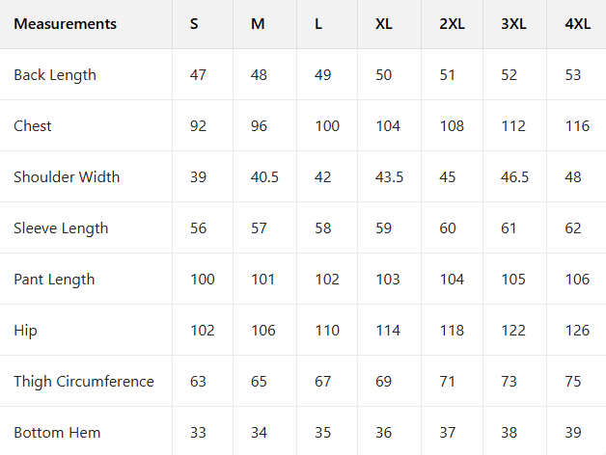The height and width of the screenshot is (455, 606).
Task: Select the Pant Length row label
Action: tap(54, 280)
